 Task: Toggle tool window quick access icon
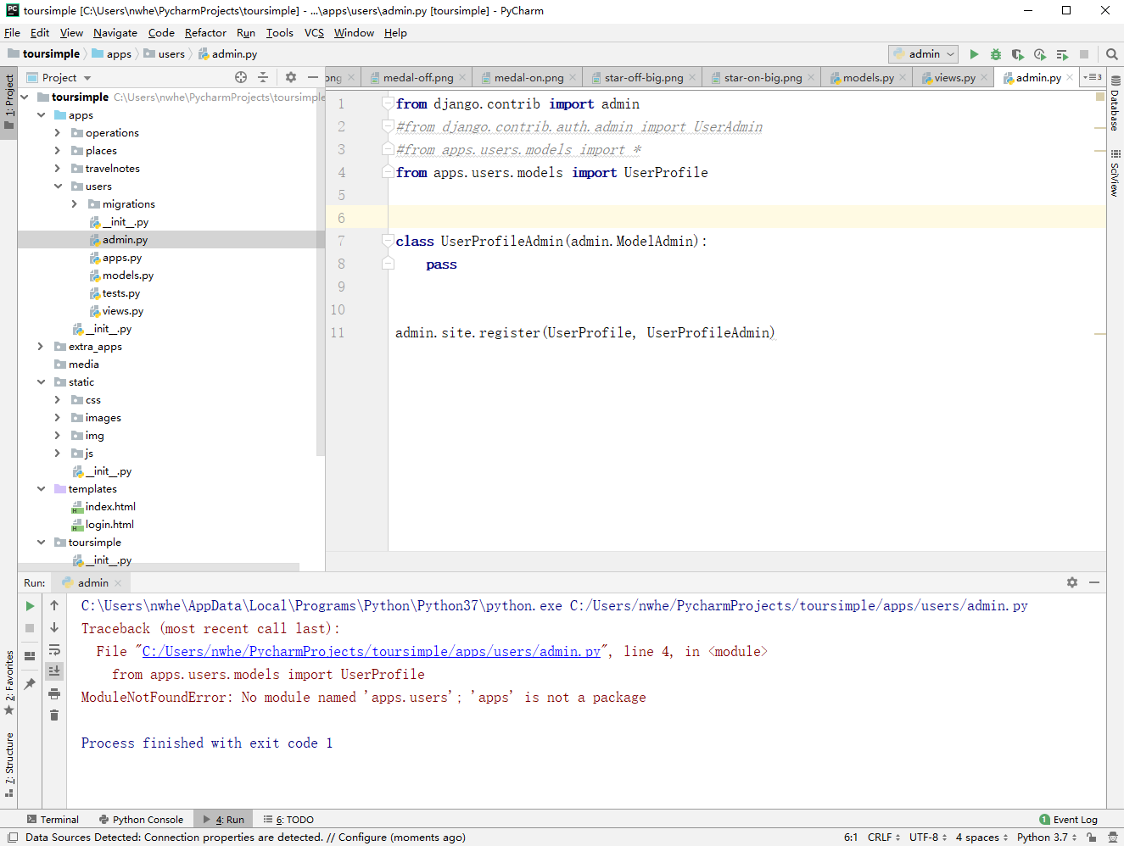pyautogui.click(x=12, y=837)
